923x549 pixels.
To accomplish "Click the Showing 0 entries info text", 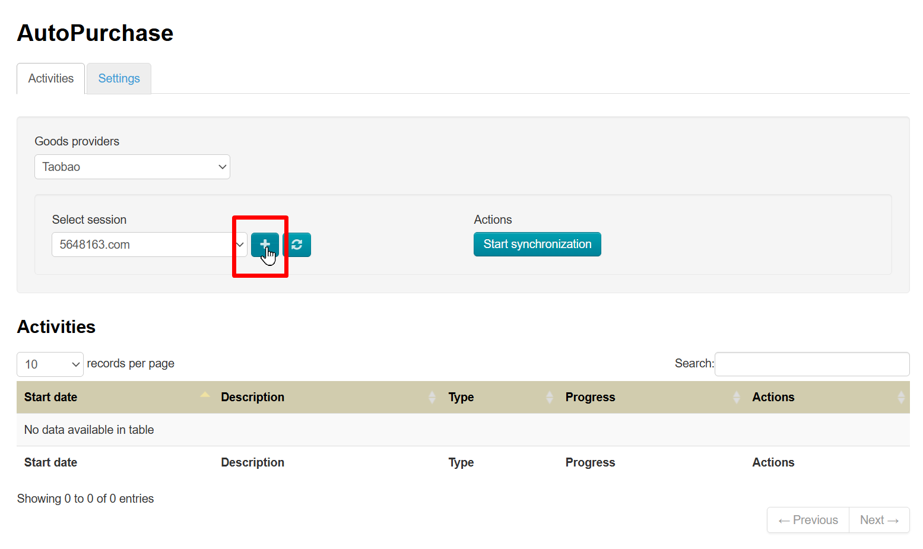I will point(85,499).
